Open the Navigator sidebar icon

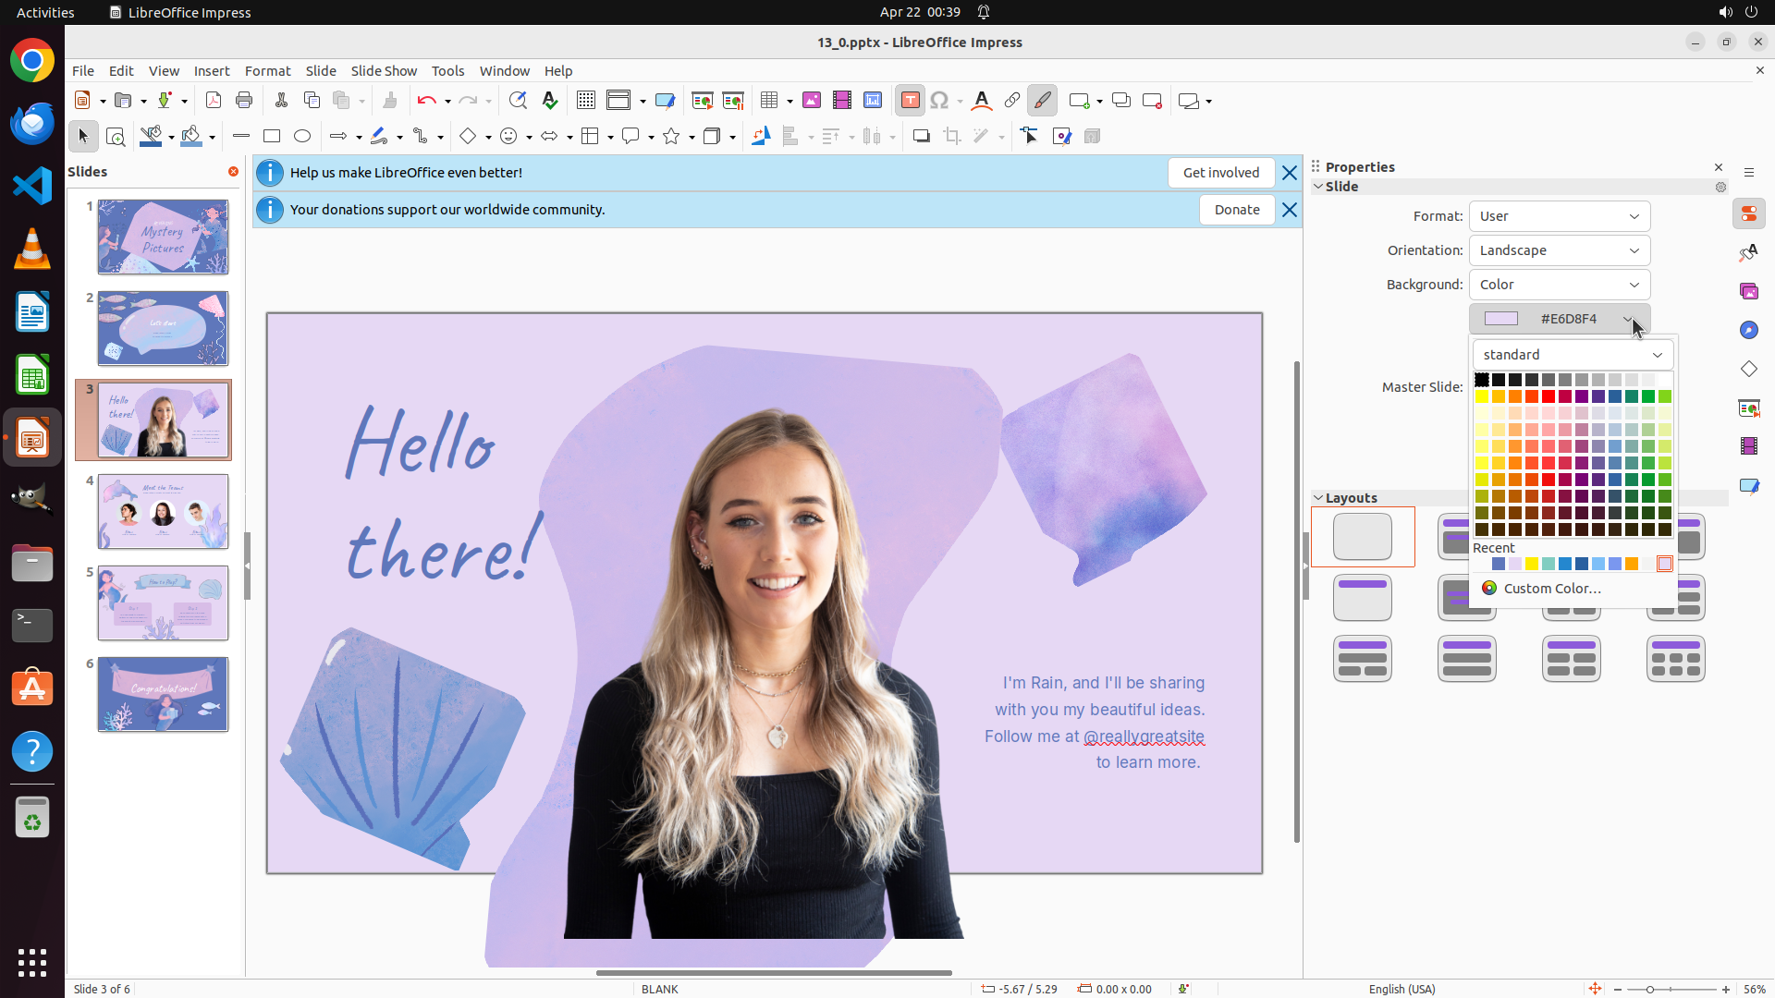pos(1748,330)
